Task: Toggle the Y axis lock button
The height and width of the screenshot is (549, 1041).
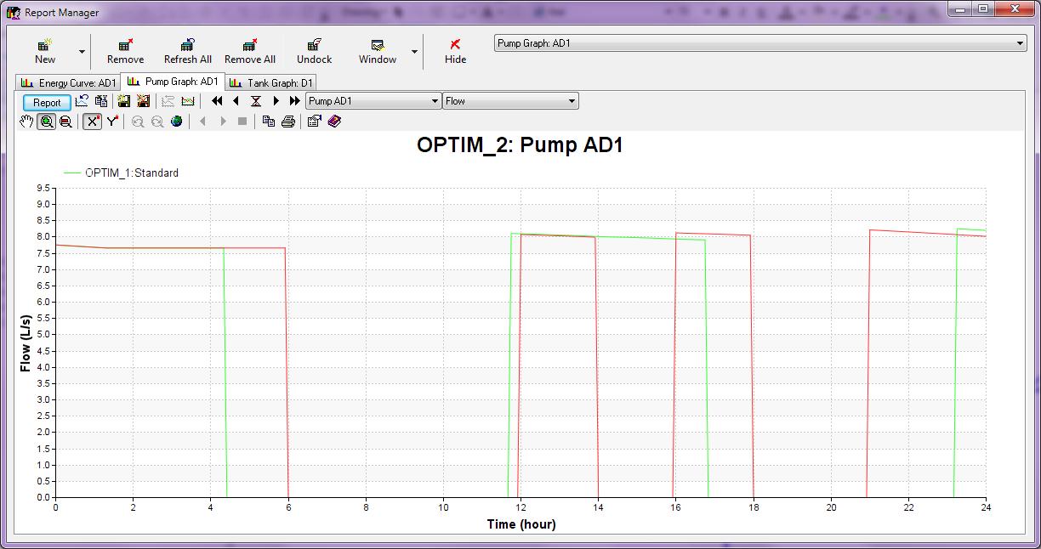Action: tap(111, 122)
